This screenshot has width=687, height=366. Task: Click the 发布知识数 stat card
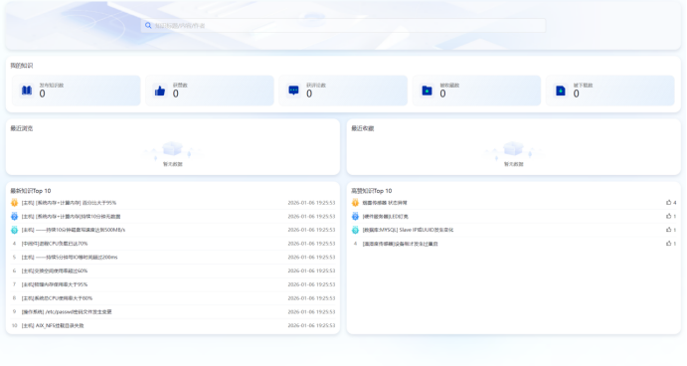[77, 91]
